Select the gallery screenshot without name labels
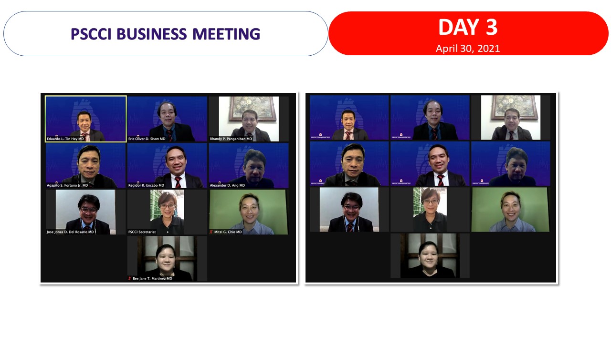The image size is (611, 343). click(x=431, y=188)
